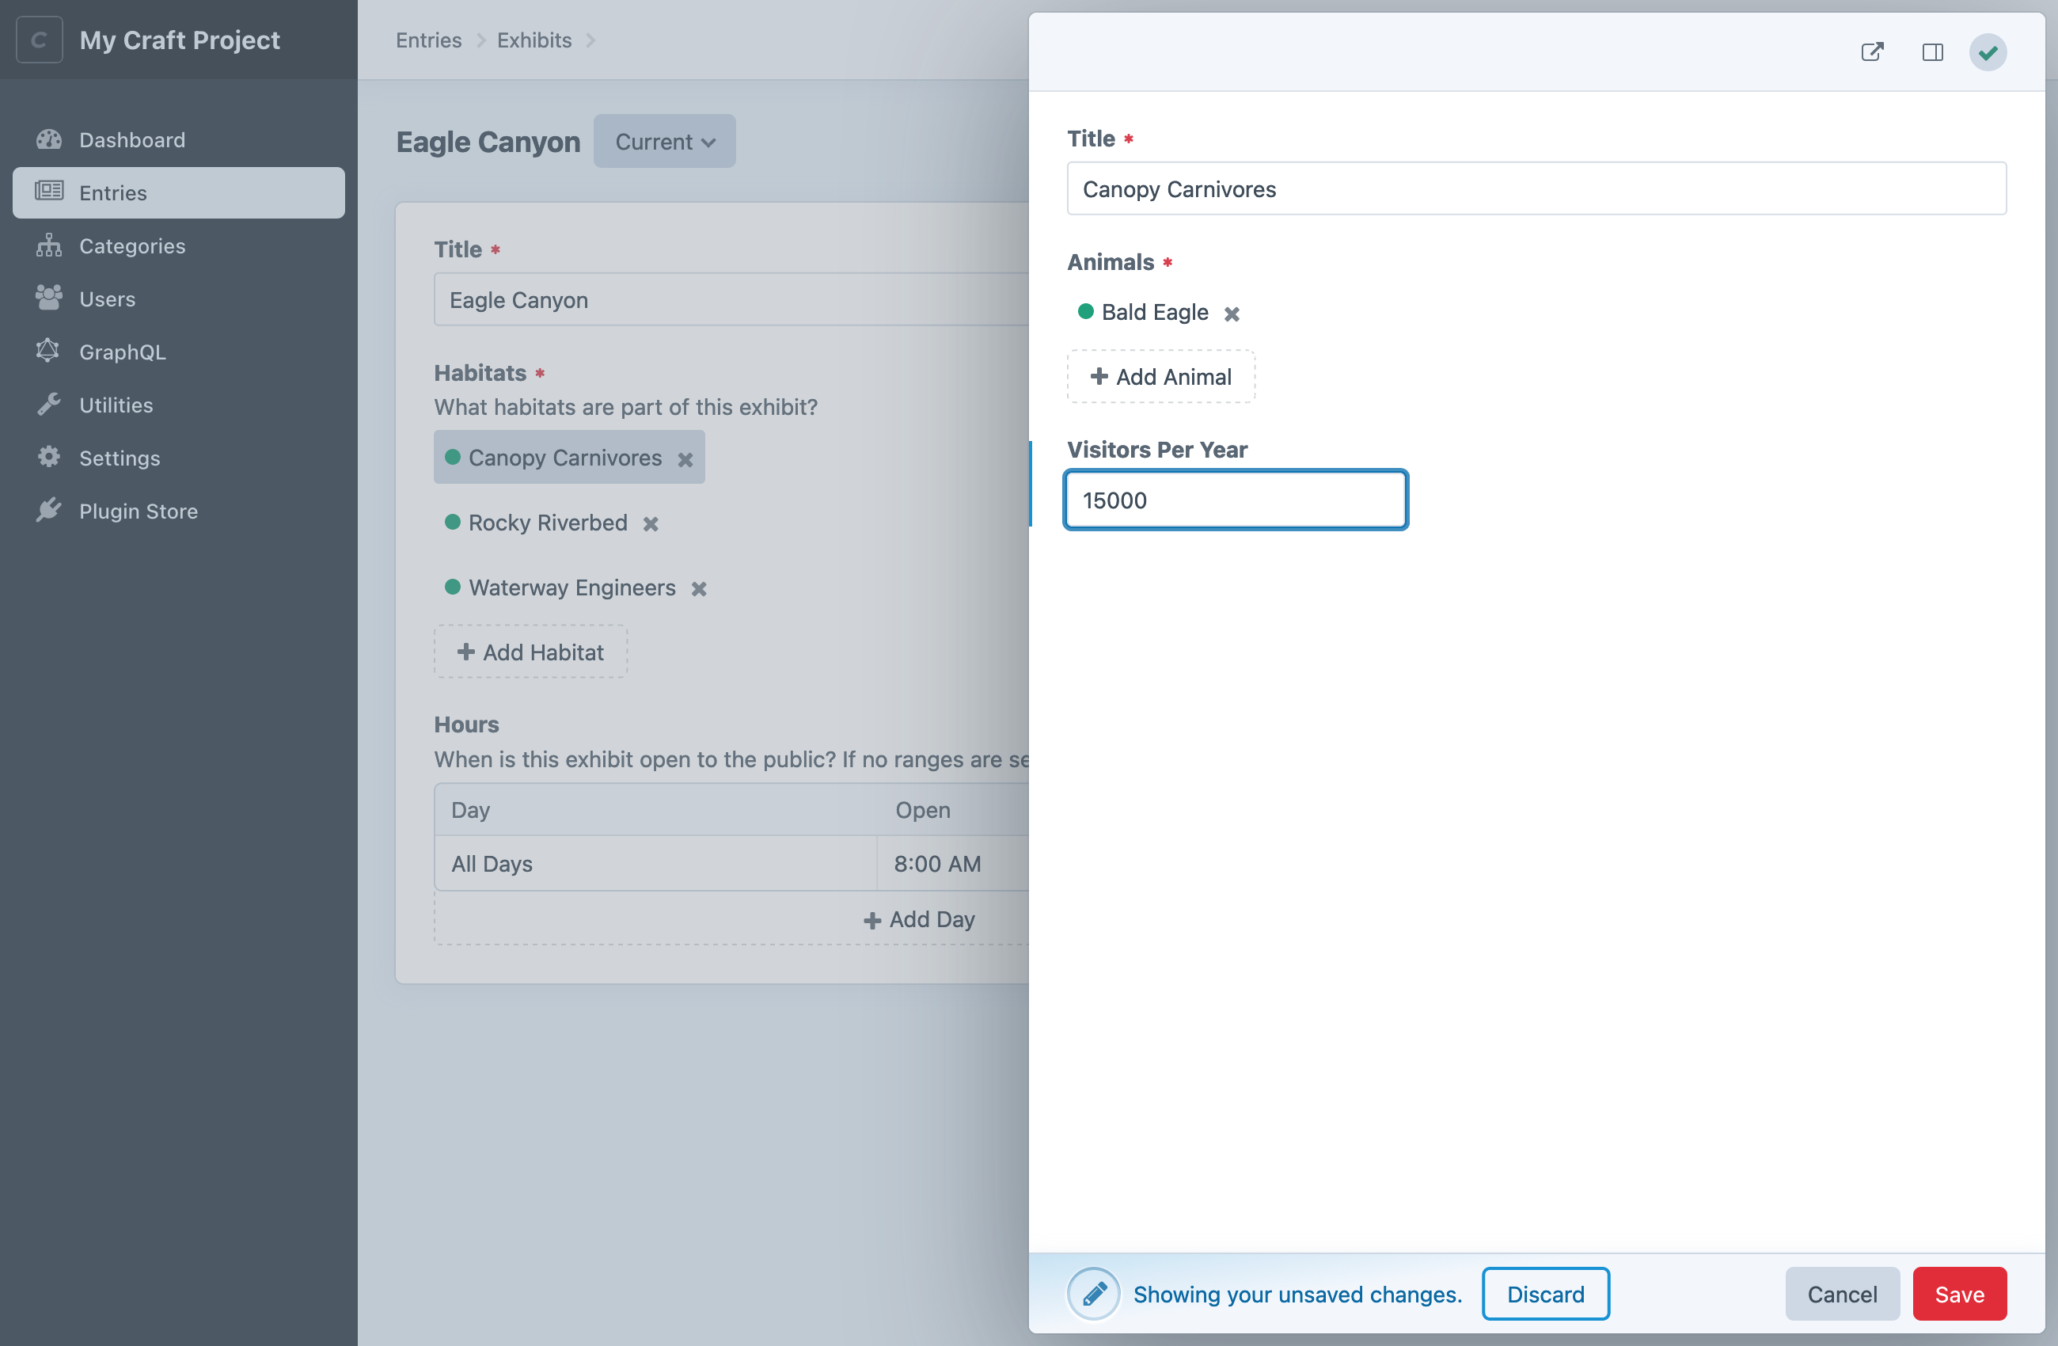Click the Users sidebar icon
The image size is (2058, 1346).
[48, 298]
